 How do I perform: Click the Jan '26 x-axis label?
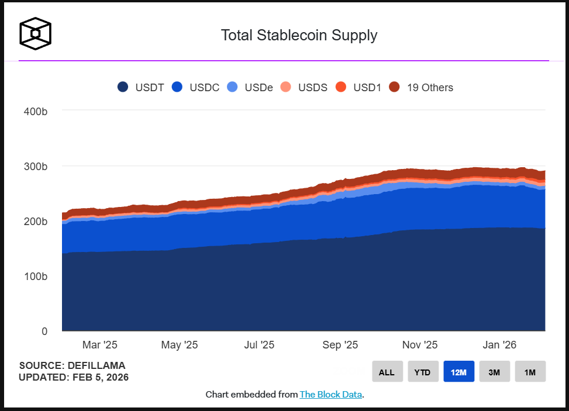click(x=499, y=345)
